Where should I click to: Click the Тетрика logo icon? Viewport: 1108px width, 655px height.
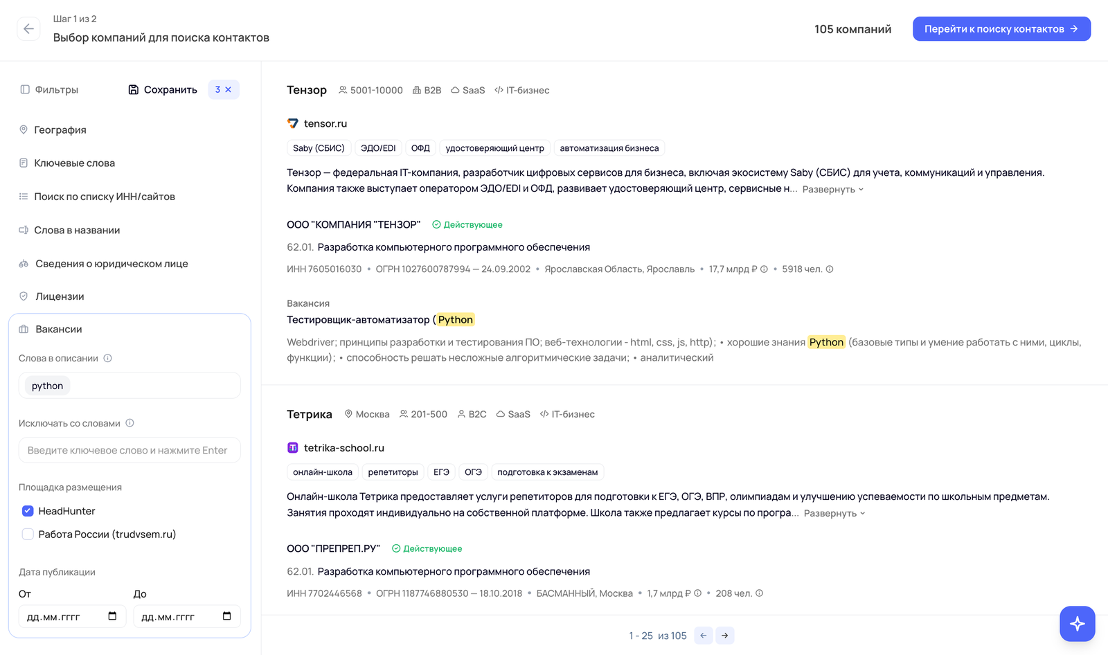[x=293, y=448]
